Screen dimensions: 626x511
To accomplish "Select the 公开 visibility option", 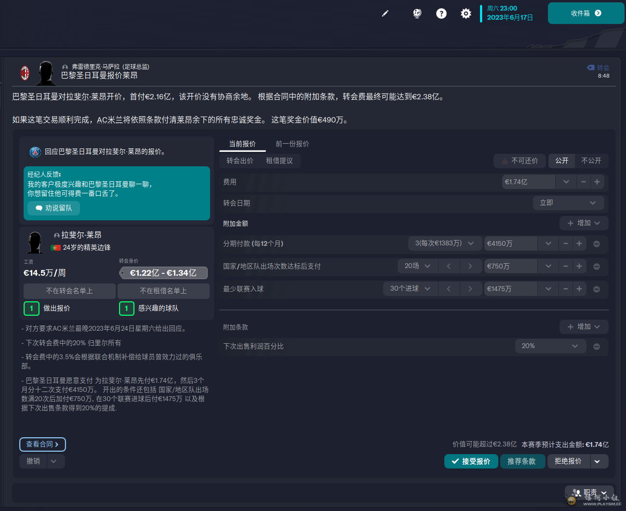I will tap(561, 161).
